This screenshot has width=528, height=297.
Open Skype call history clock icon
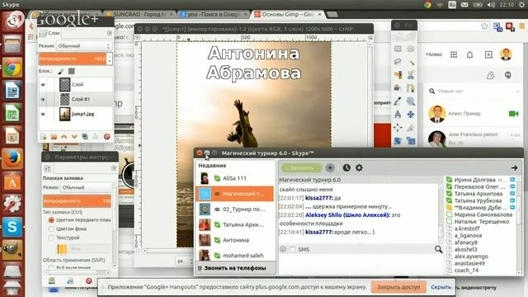click(x=346, y=167)
